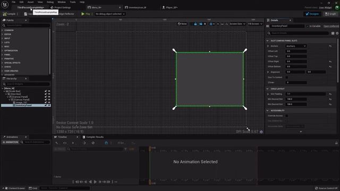Click Widget Reflector button
Viewport: 340px width, 191px height.
(x=66, y=14)
